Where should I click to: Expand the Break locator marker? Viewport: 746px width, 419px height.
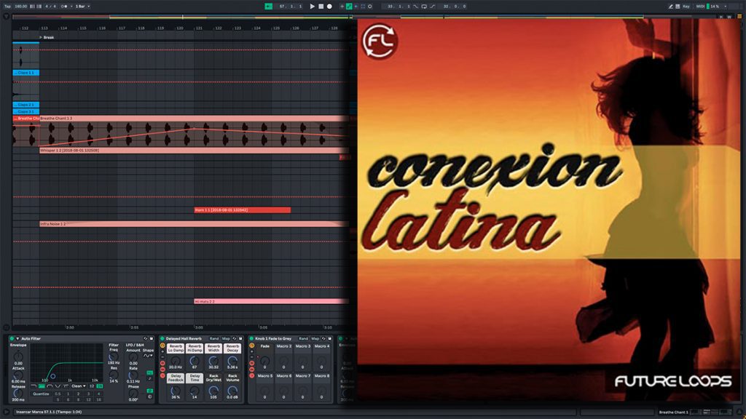coord(41,37)
